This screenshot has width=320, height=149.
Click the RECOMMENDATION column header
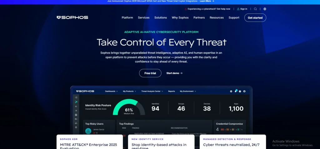[x=179, y=128]
